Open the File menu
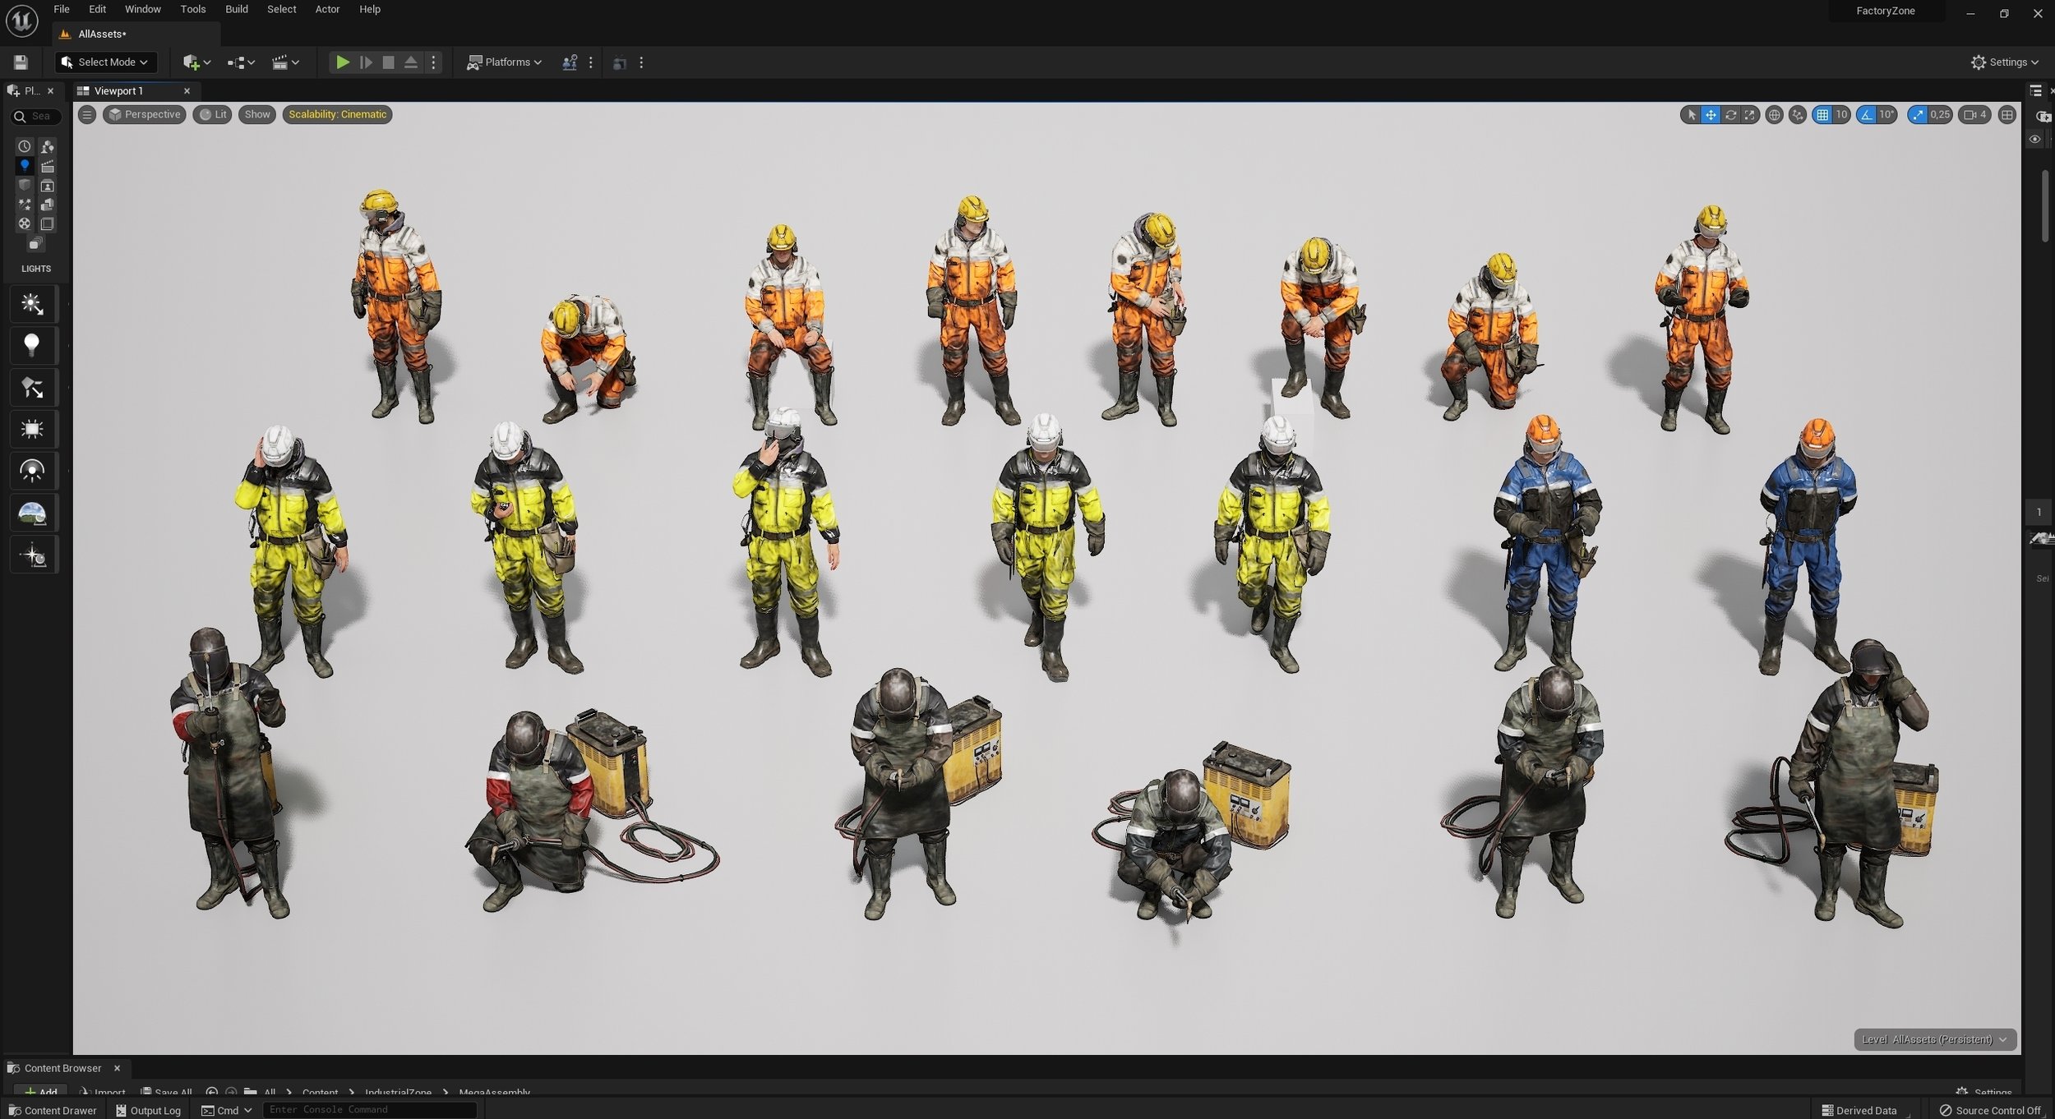 62,9
